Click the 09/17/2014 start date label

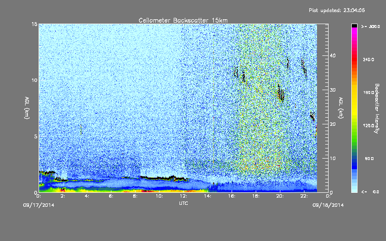point(39,205)
